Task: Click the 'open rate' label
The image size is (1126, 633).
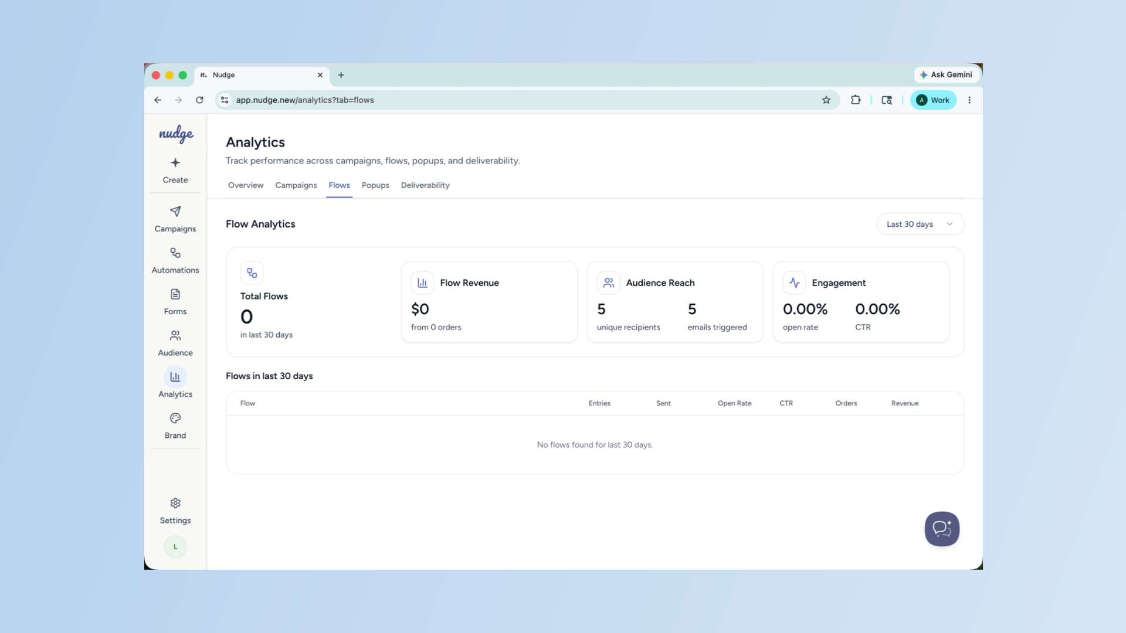Action: click(x=800, y=327)
